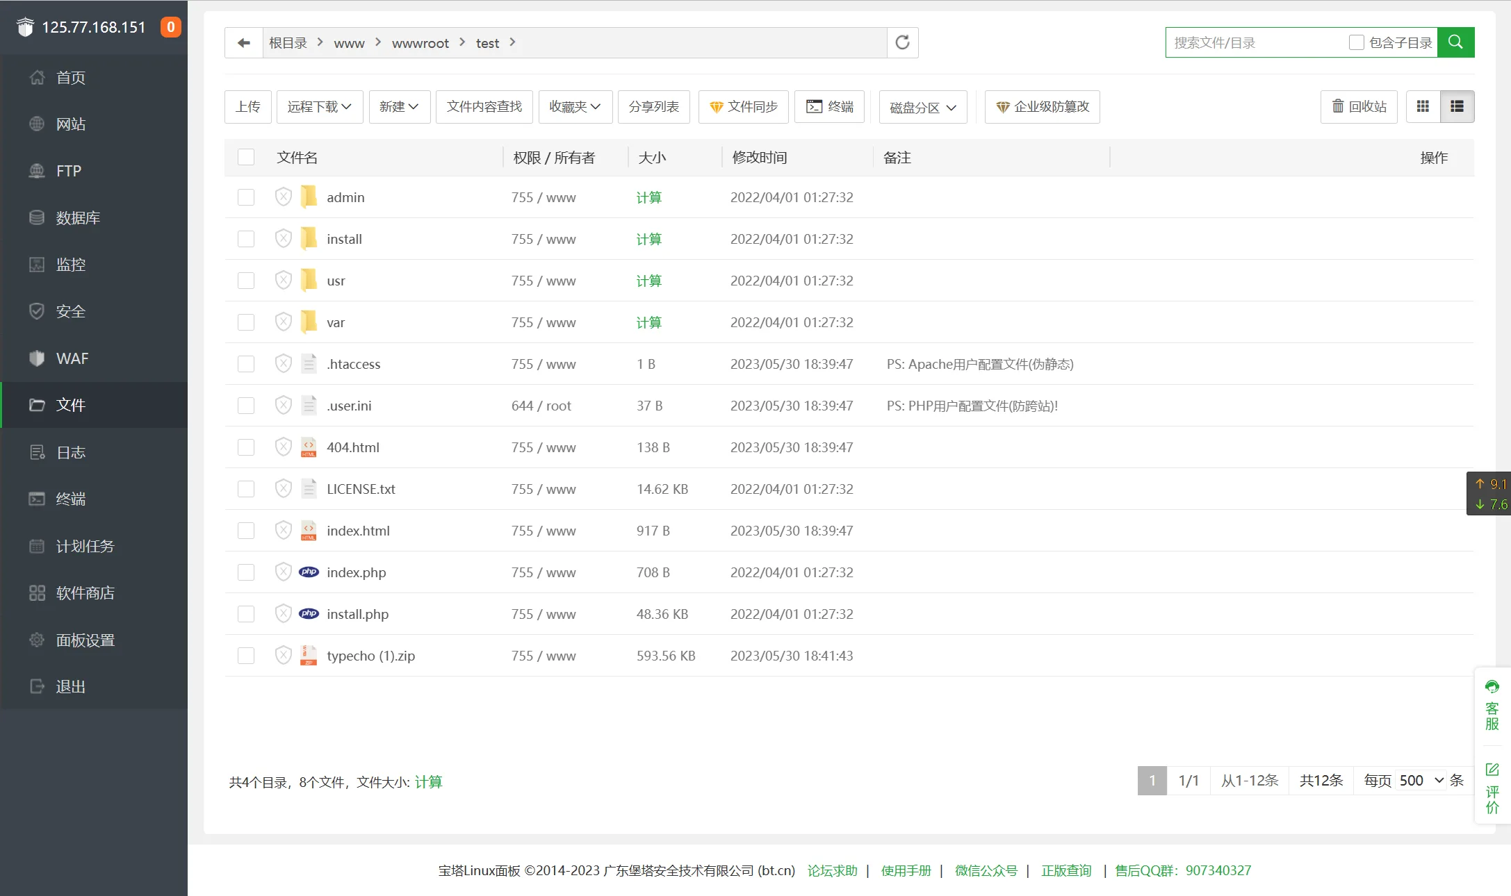The height and width of the screenshot is (896, 1511).
Task: Open the 新建 dropdown menu
Action: (399, 107)
